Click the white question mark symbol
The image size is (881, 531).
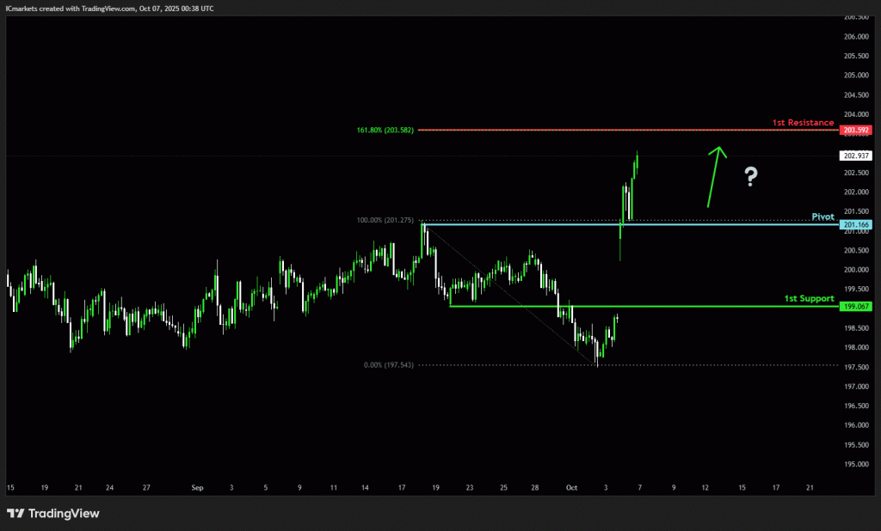pyautogui.click(x=751, y=178)
